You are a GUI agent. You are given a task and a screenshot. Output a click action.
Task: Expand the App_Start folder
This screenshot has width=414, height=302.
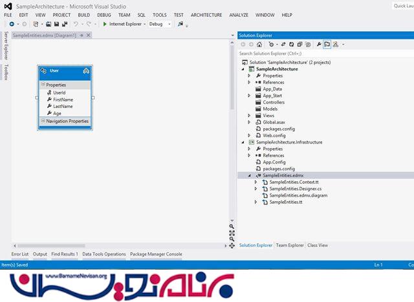[x=249, y=96]
